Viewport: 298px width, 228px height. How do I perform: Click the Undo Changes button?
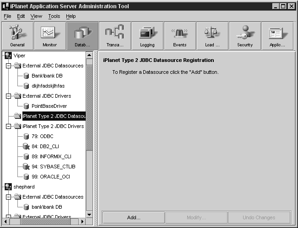[x=259, y=217]
